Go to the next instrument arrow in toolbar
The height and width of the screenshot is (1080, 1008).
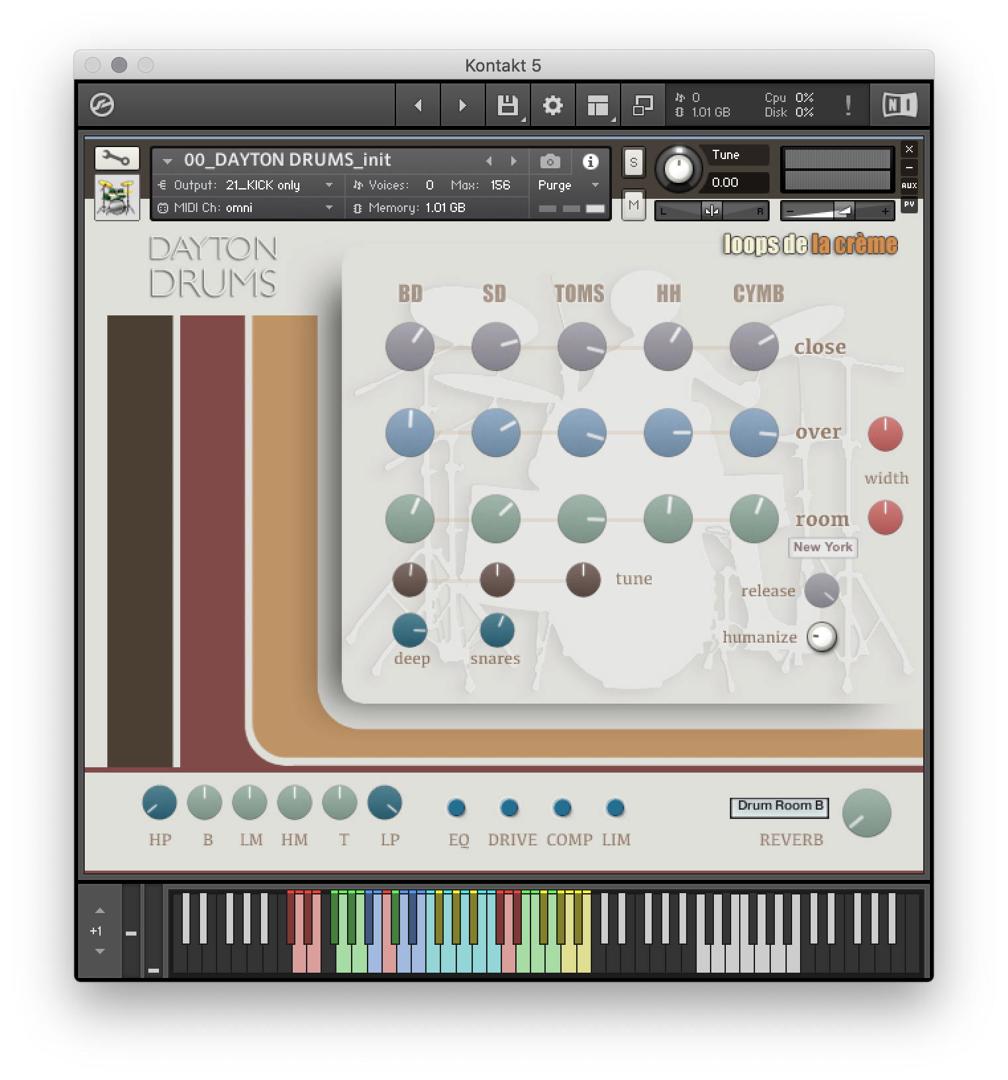click(462, 105)
